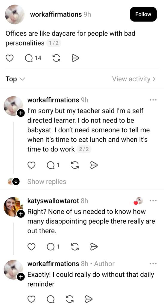Open more options for the 2/2 post

click(153, 100)
